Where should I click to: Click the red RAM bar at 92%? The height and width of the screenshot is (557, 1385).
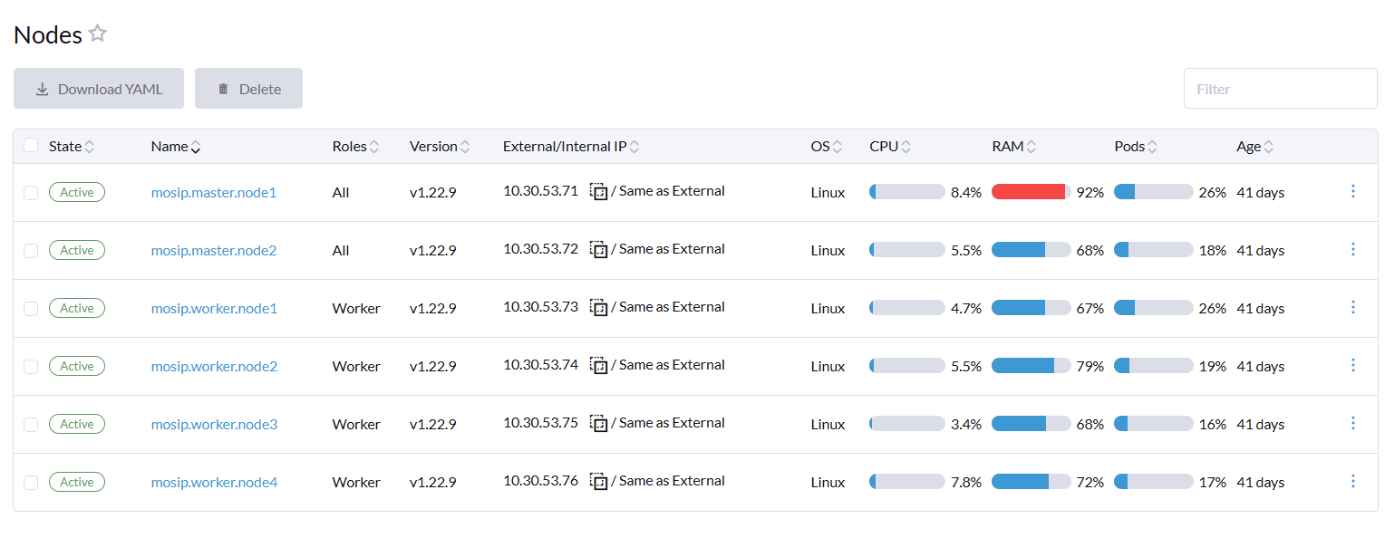tap(1029, 192)
